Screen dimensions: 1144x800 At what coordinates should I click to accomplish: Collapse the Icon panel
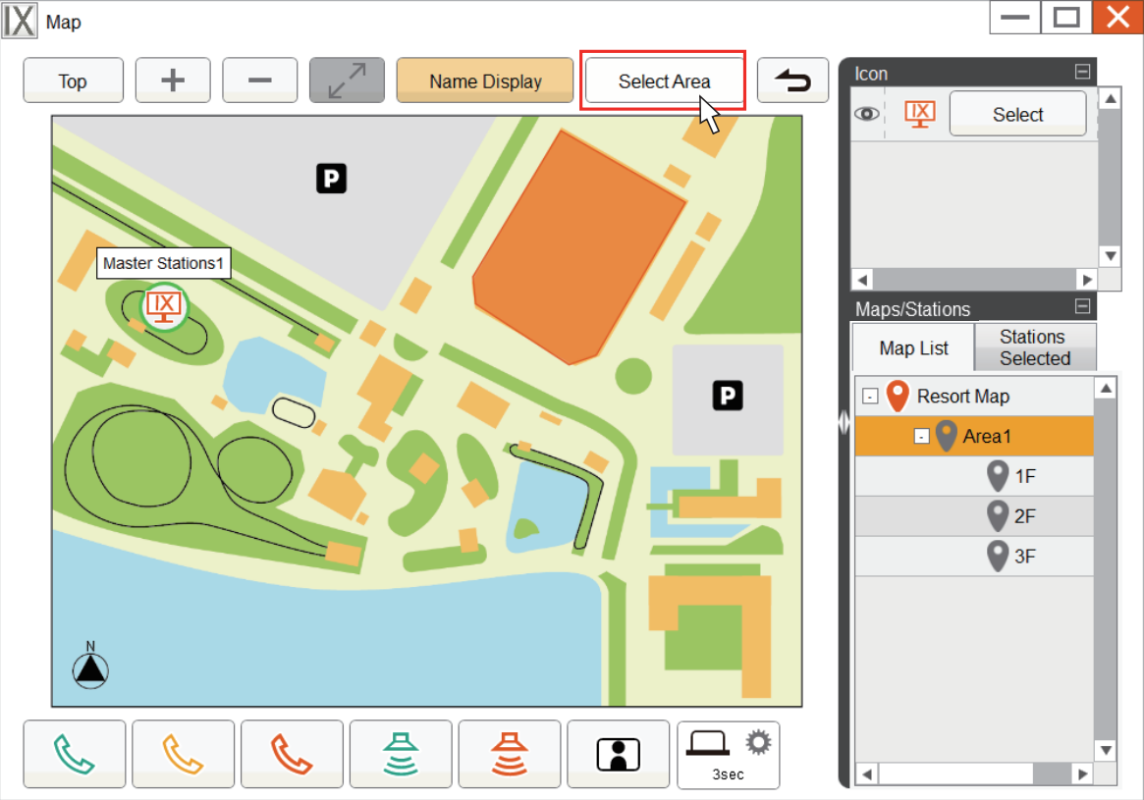1082,72
